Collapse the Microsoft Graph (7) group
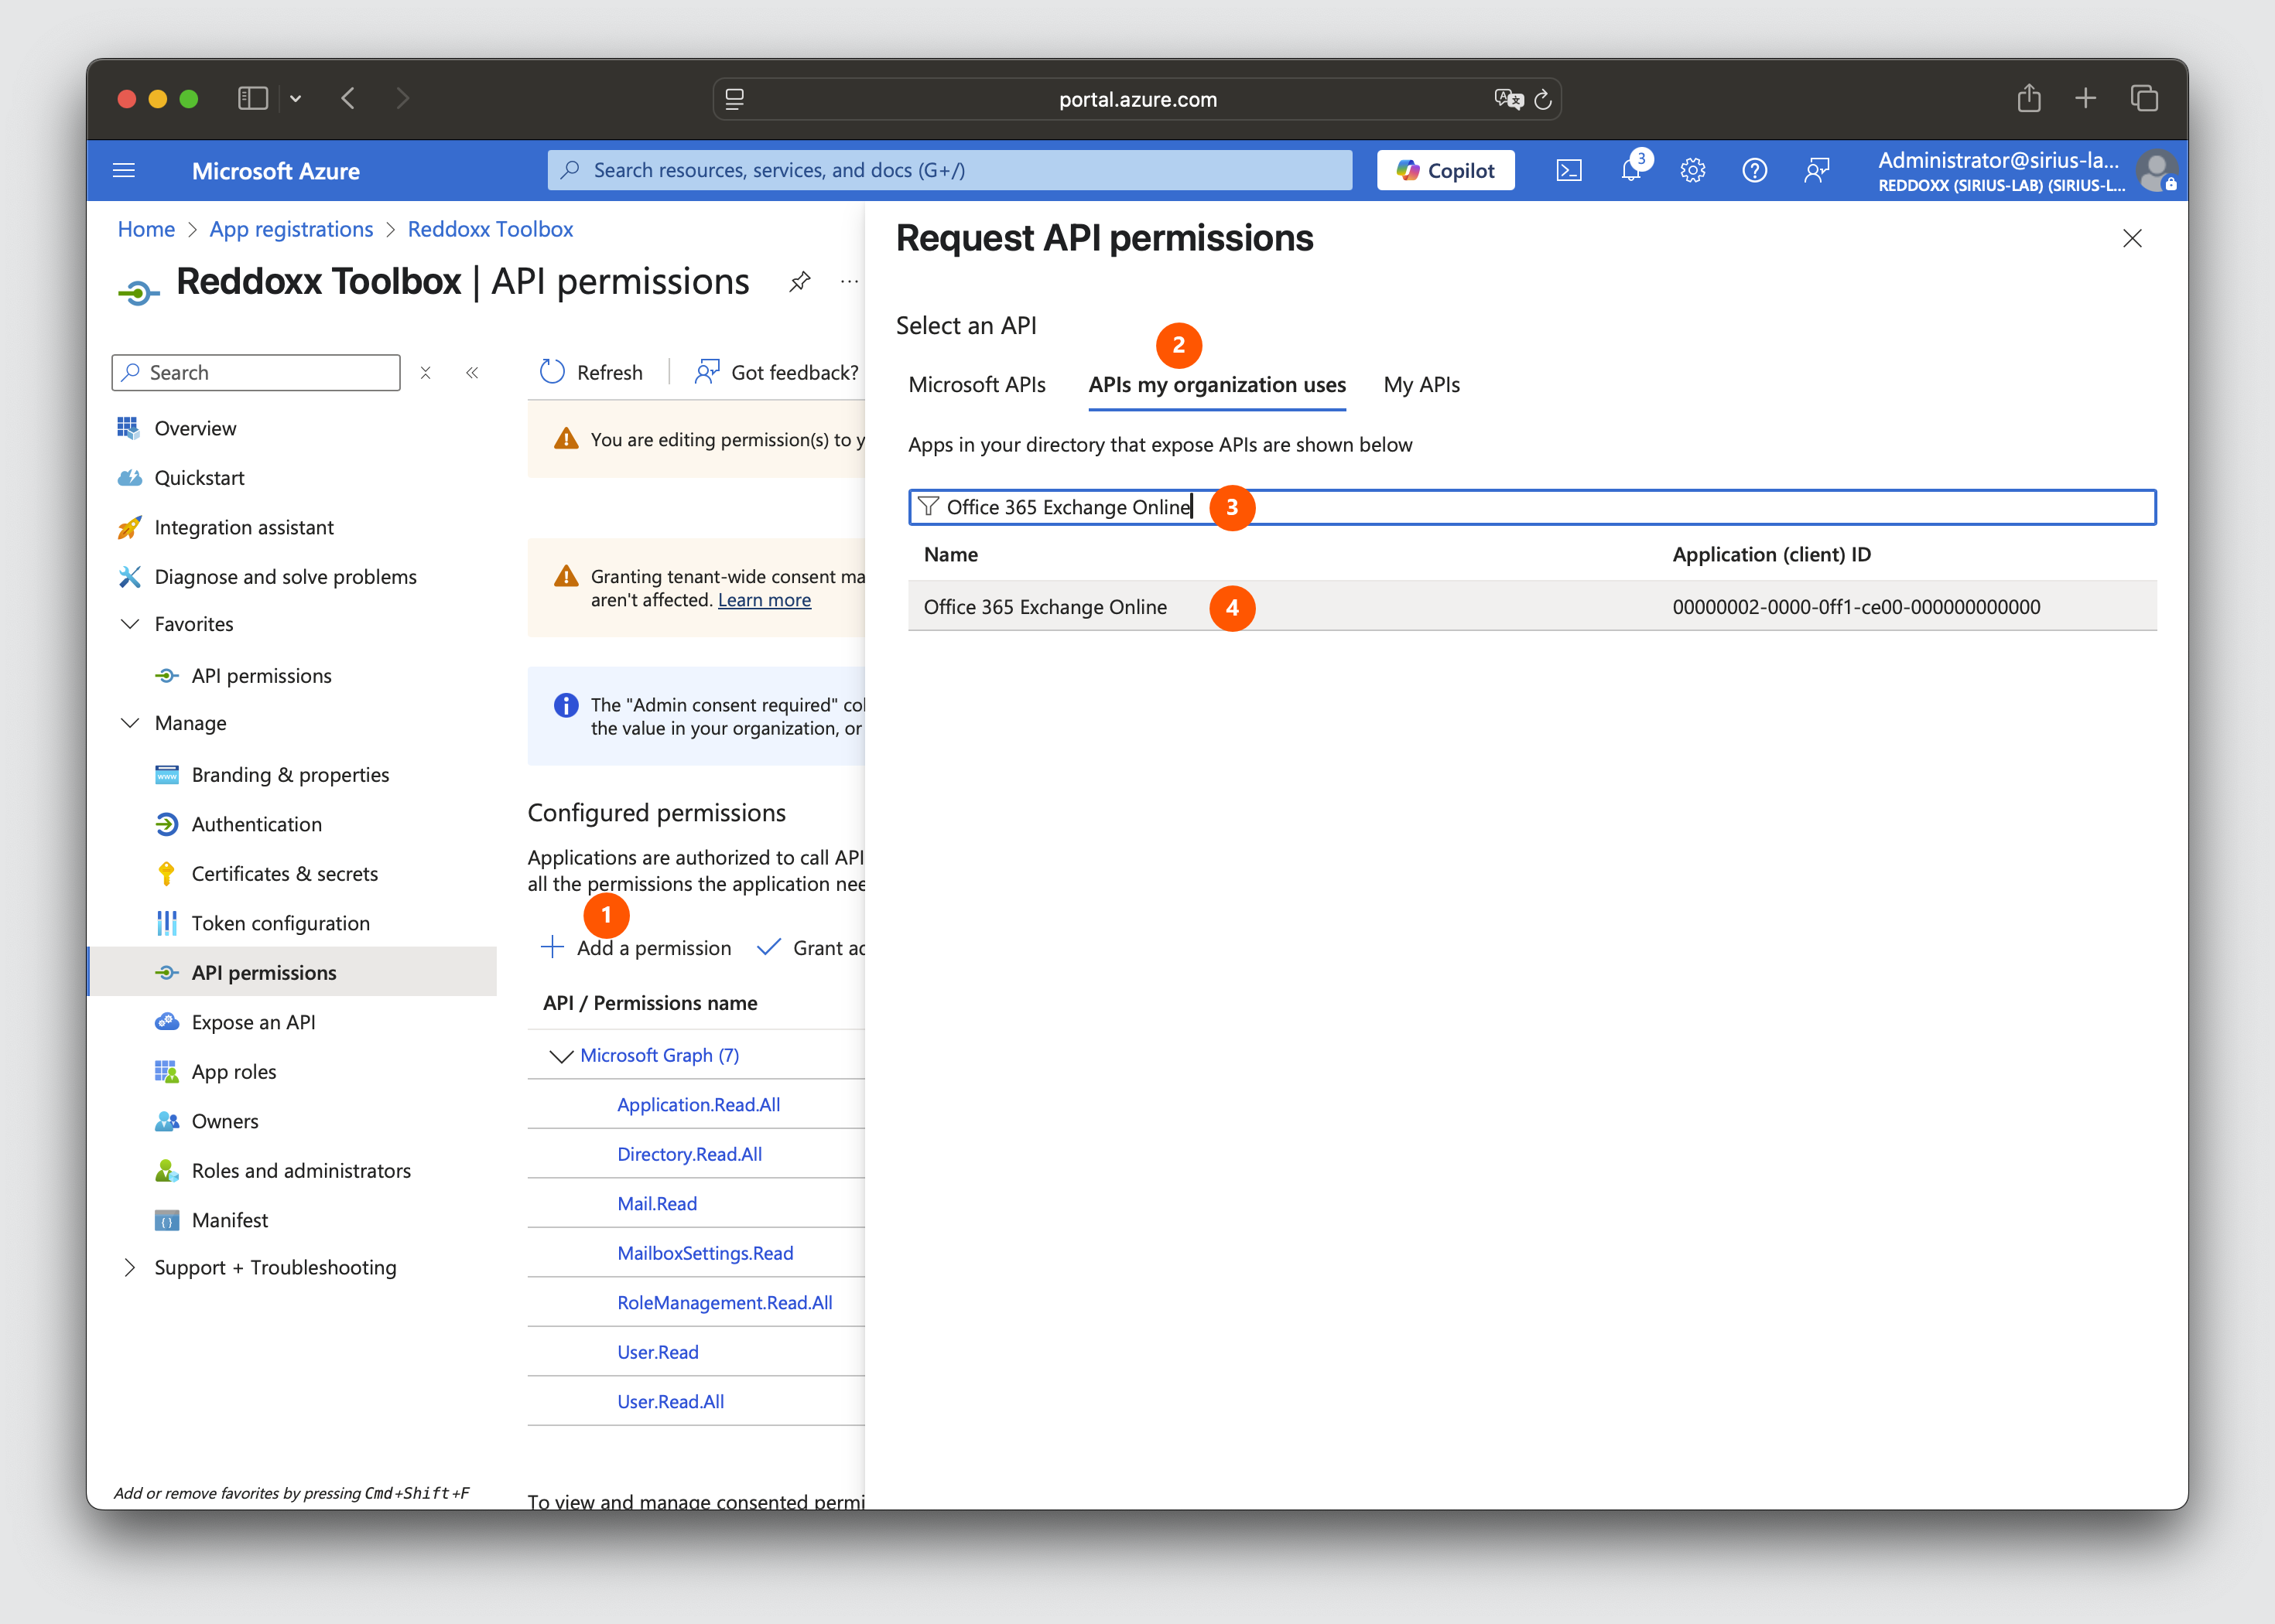The image size is (2275, 1624). point(561,1056)
